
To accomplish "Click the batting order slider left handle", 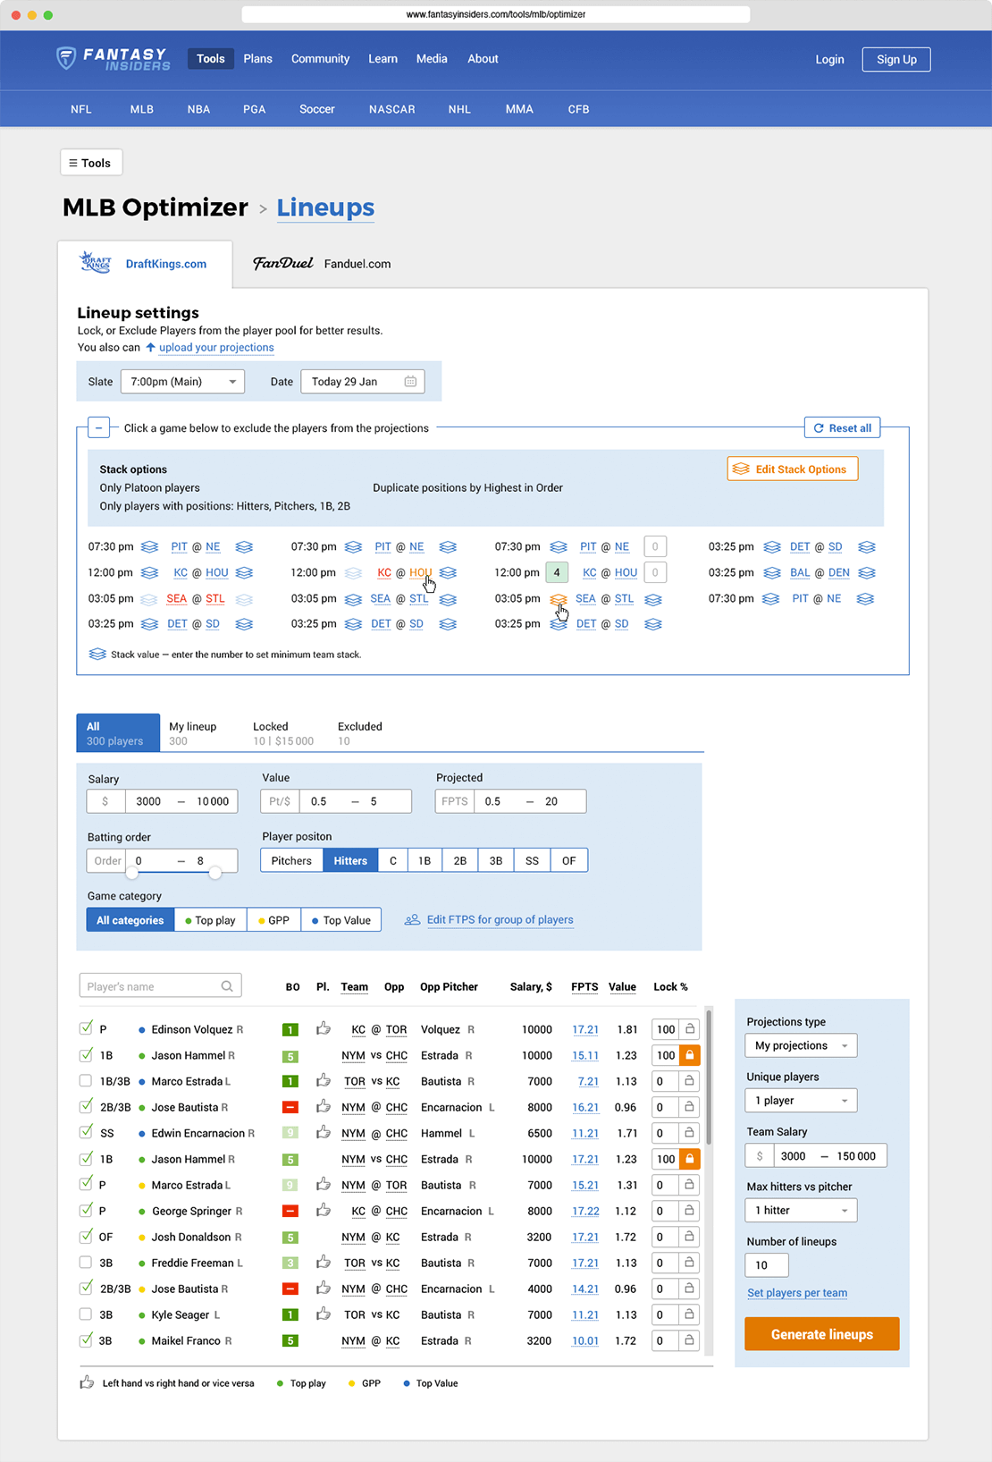I will [x=131, y=873].
